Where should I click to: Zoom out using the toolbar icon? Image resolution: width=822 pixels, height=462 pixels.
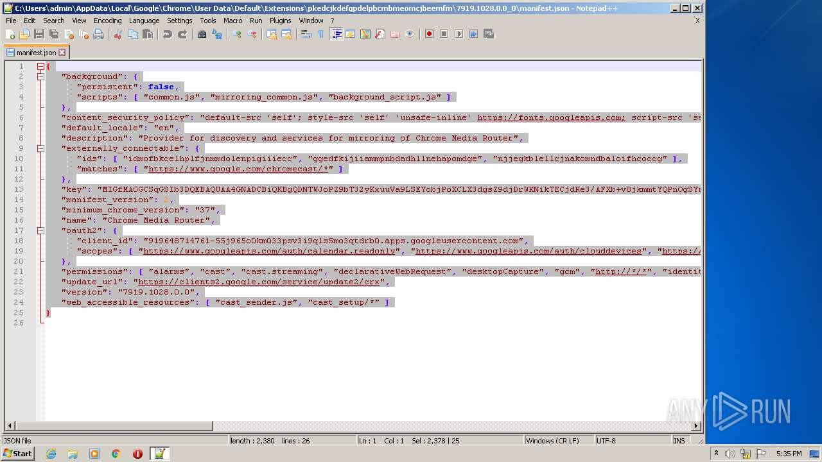252,34
